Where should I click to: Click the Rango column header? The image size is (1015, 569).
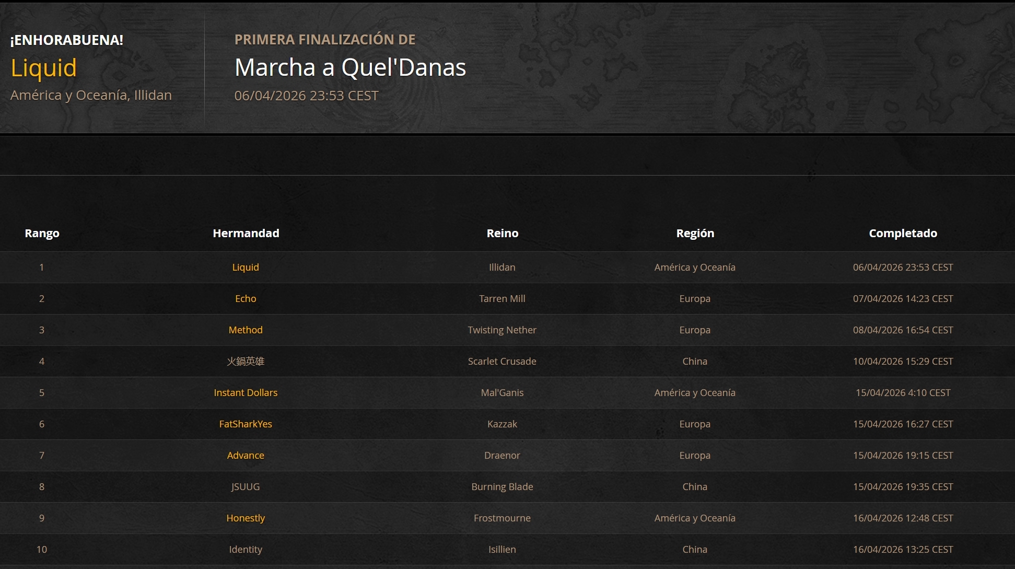pyautogui.click(x=42, y=234)
